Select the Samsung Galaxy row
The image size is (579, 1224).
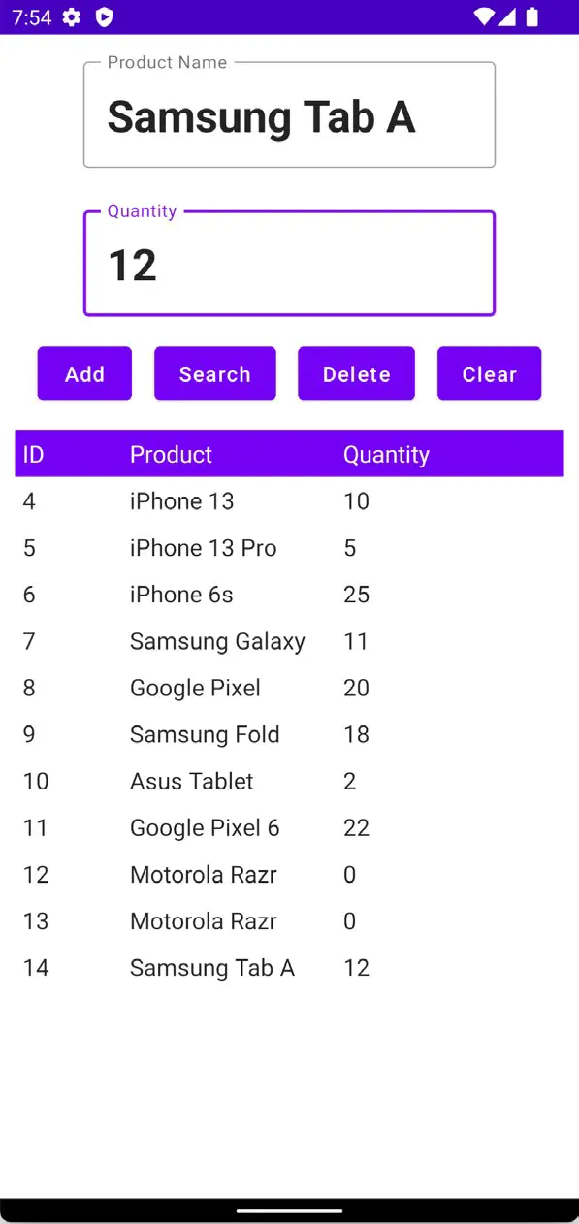coord(289,641)
